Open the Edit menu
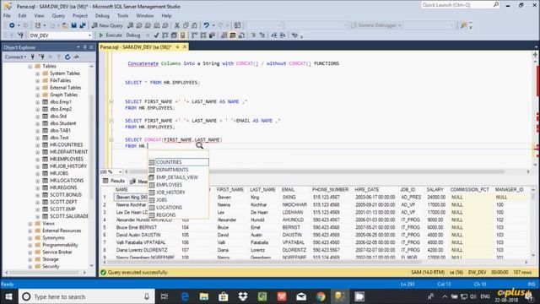The height and width of the screenshot is (304, 540). point(22,15)
